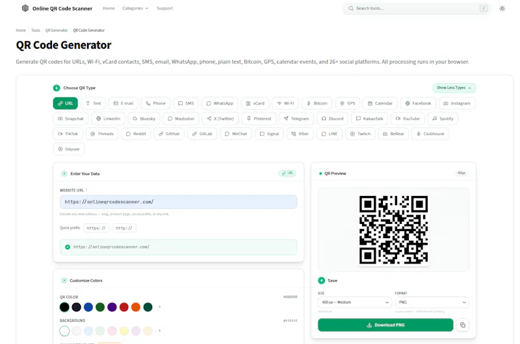Select the TikTok QR type
This screenshot has height=344, width=520.
coord(68,134)
